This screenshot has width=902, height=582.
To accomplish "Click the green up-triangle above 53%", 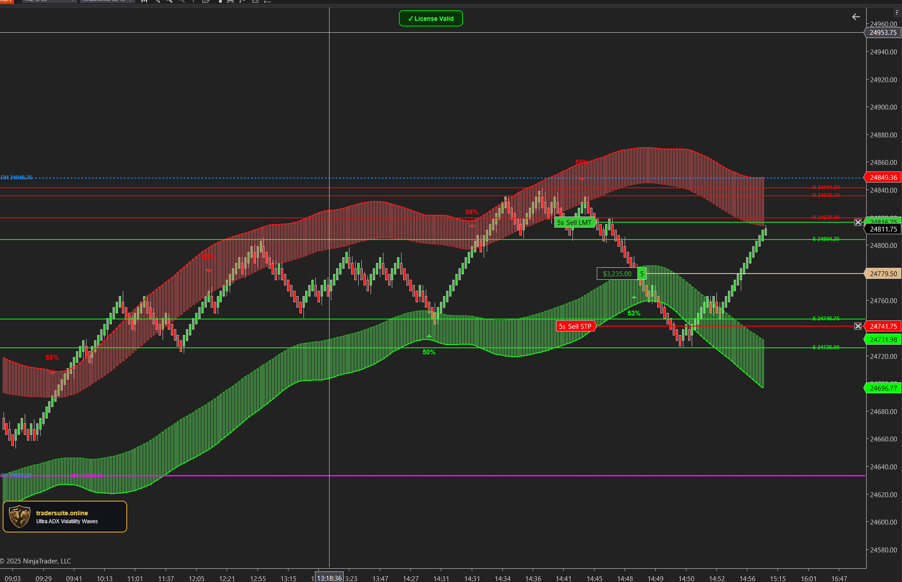I will pyautogui.click(x=634, y=297).
